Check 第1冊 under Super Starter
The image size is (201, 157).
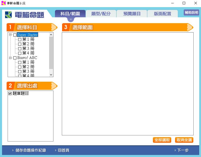[x=20, y=40]
